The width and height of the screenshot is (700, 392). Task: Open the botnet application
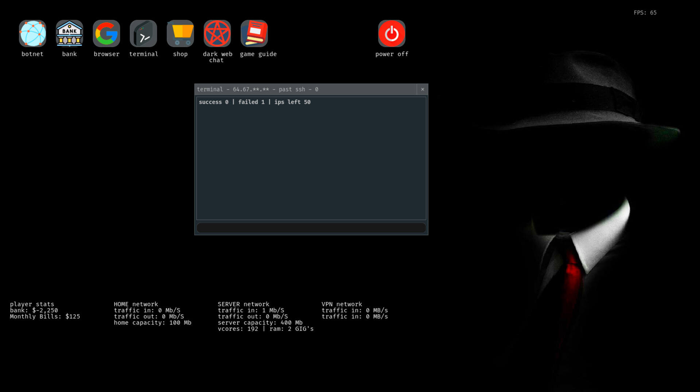coord(32,33)
